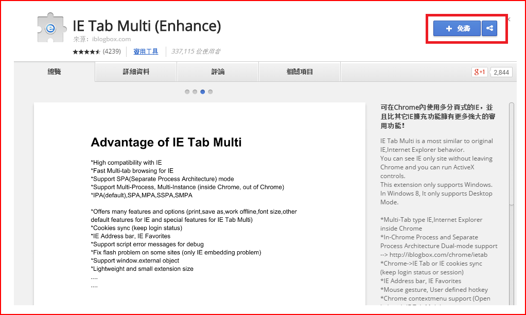Click the Google +1 button
This screenshot has width=526, height=315.
pos(479,72)
